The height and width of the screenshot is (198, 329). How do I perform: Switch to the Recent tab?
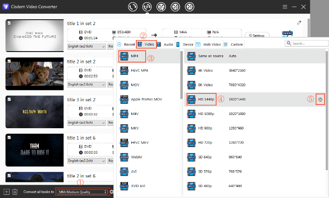(126, 44)
